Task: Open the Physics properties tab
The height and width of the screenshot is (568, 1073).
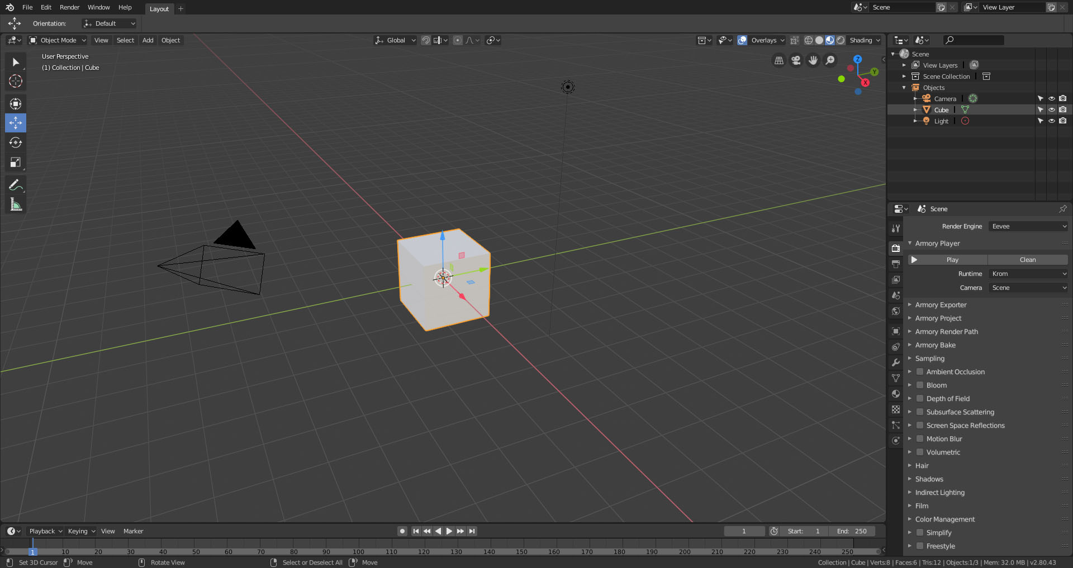Action: pyautogui.click(x=896, y=441)
